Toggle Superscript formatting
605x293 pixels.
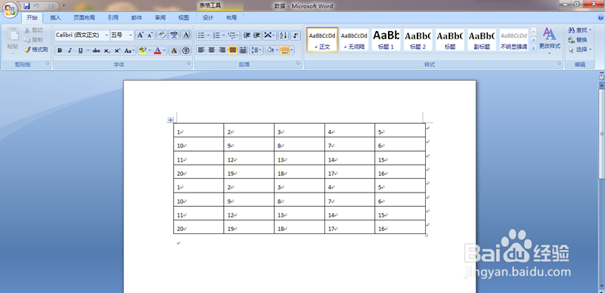[x=117, y=51]
